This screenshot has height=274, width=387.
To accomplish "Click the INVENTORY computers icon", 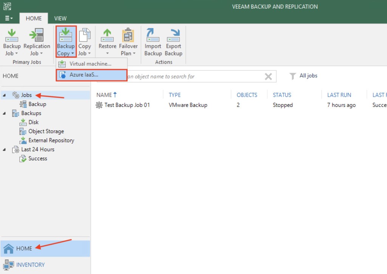I will tap(9, 265).
